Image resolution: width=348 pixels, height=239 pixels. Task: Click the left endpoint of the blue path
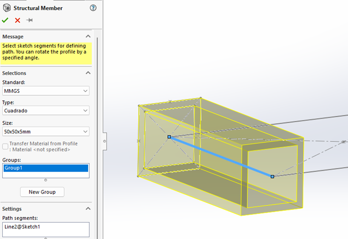(x=169, y=137)
